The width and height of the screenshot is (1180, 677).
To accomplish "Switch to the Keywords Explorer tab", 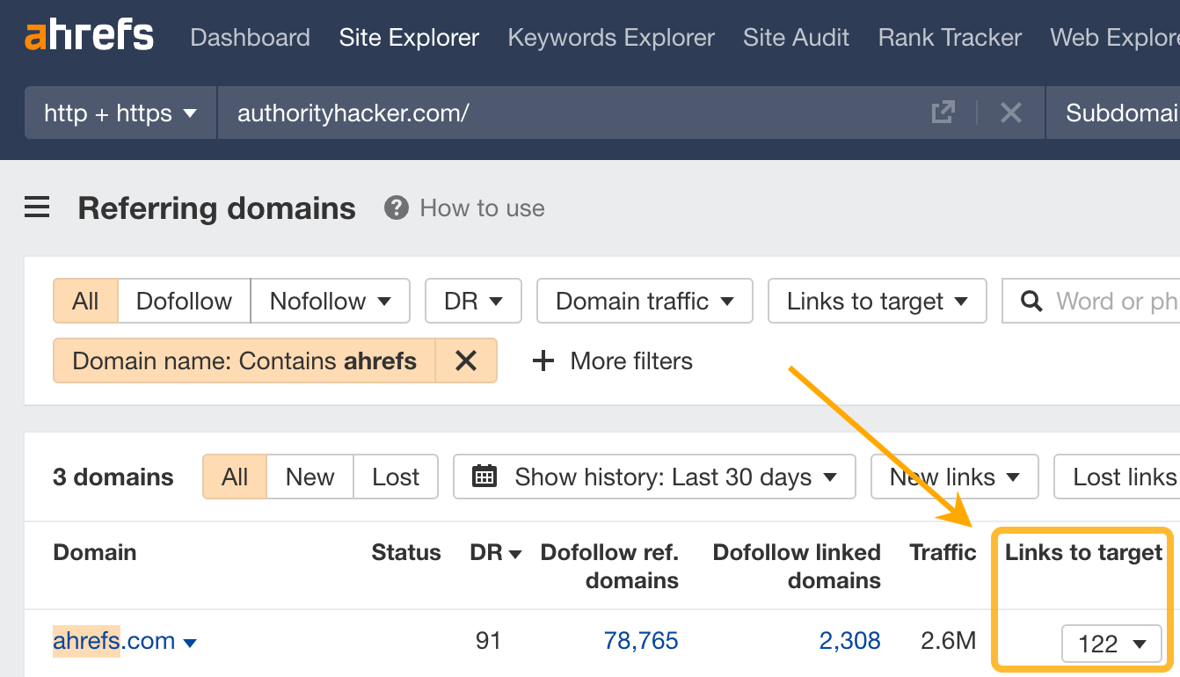I will click(x=610, y=38).
